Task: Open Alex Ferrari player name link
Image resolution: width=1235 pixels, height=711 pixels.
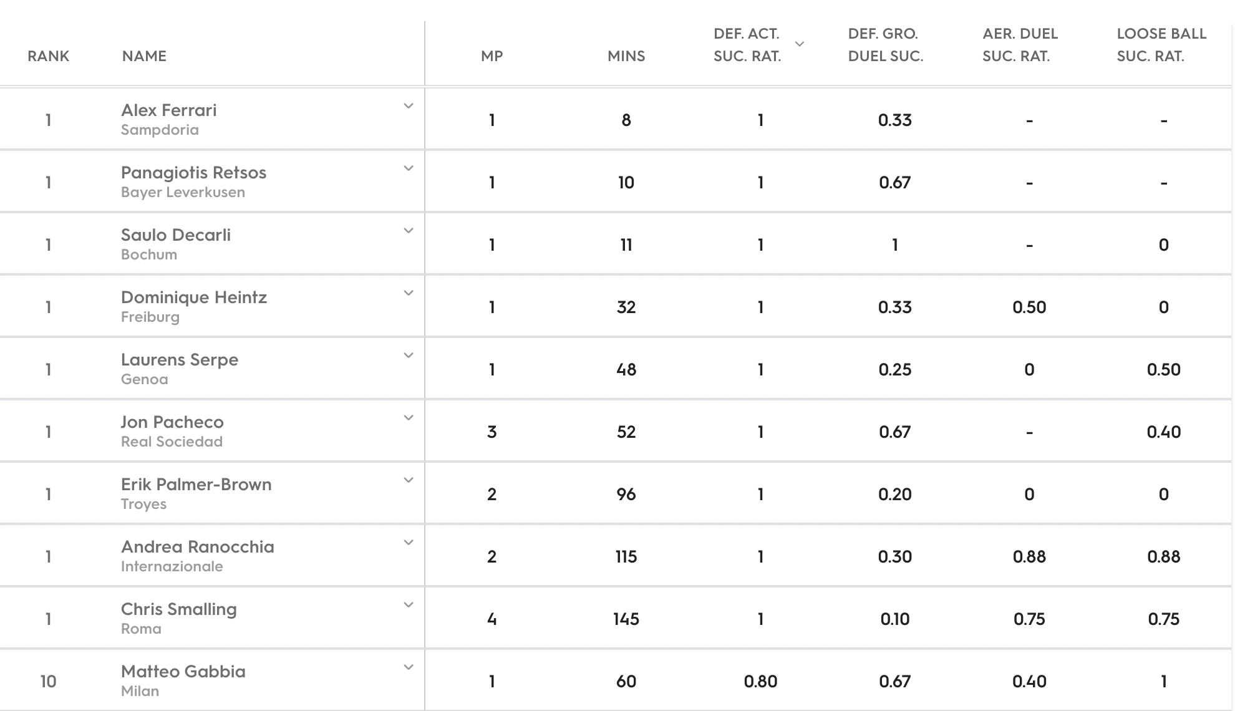Action: click(169, 110)
